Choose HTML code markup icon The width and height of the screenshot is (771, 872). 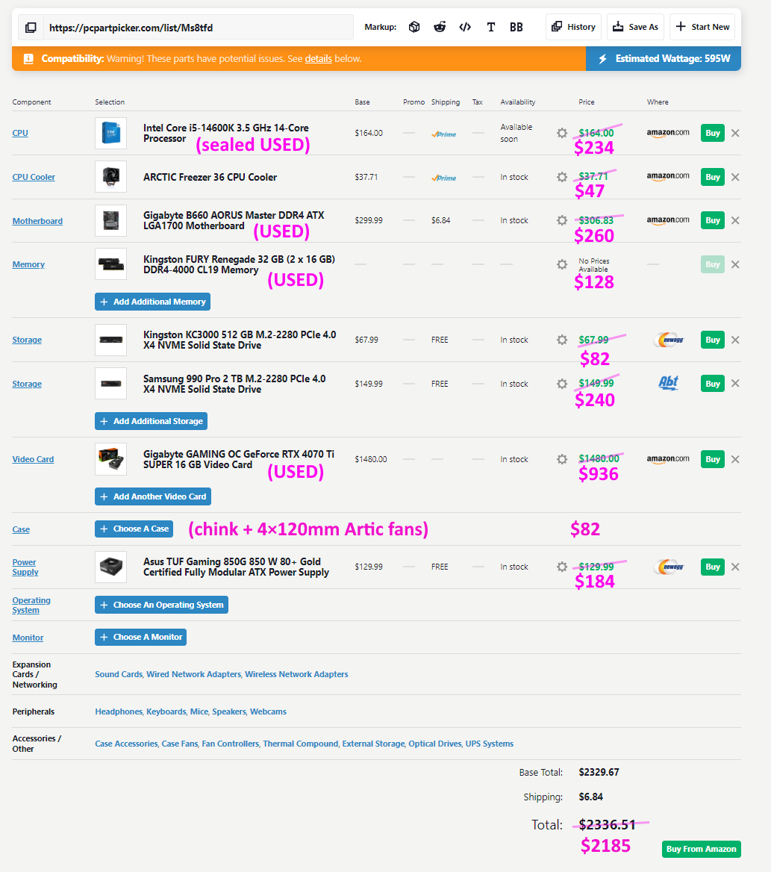pyautogui.click(x=465, y=27)
